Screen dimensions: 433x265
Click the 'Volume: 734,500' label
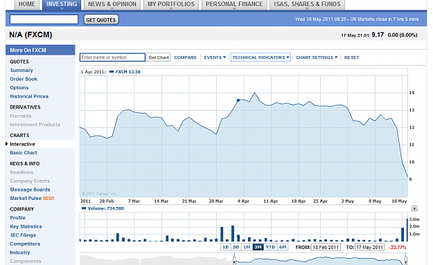point(105,208)
